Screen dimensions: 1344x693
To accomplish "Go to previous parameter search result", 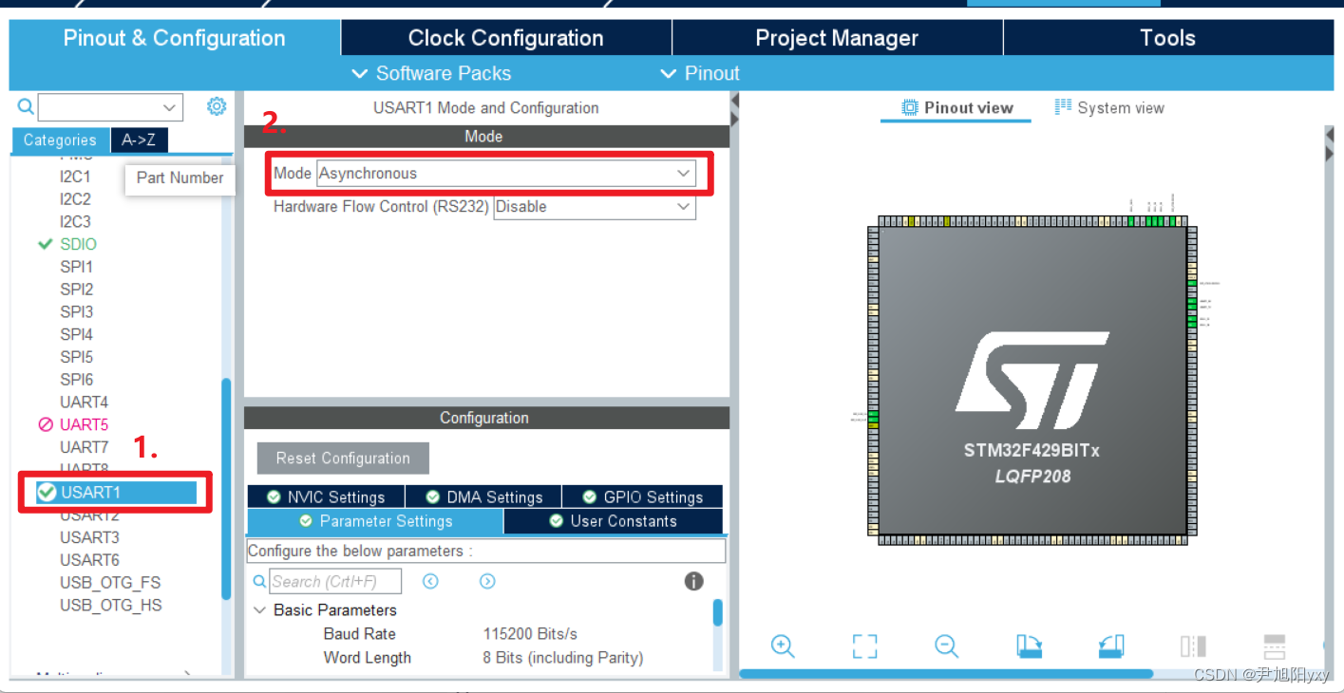I will click(430, 581).
